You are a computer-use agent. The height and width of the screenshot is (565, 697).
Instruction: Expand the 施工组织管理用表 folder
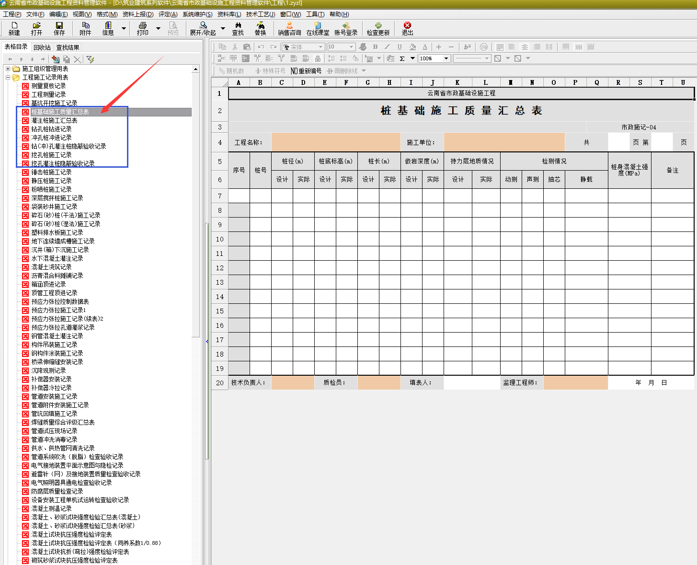(x=8, y=69)
